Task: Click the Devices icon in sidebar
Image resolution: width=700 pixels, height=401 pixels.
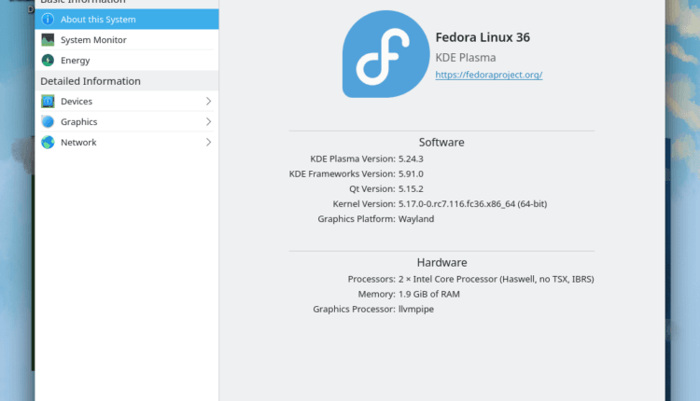Action: [x=48, y=101]
